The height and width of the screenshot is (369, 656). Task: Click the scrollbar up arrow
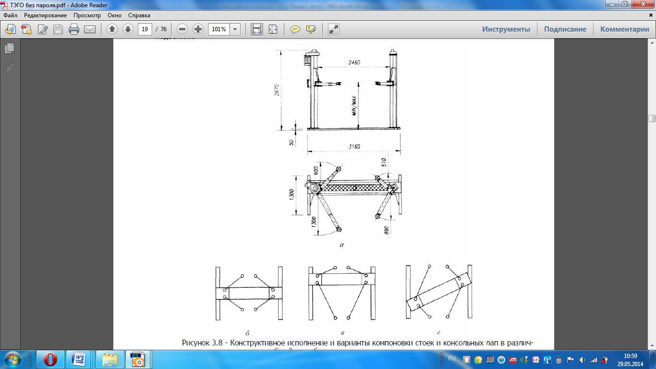pos(652,43)
